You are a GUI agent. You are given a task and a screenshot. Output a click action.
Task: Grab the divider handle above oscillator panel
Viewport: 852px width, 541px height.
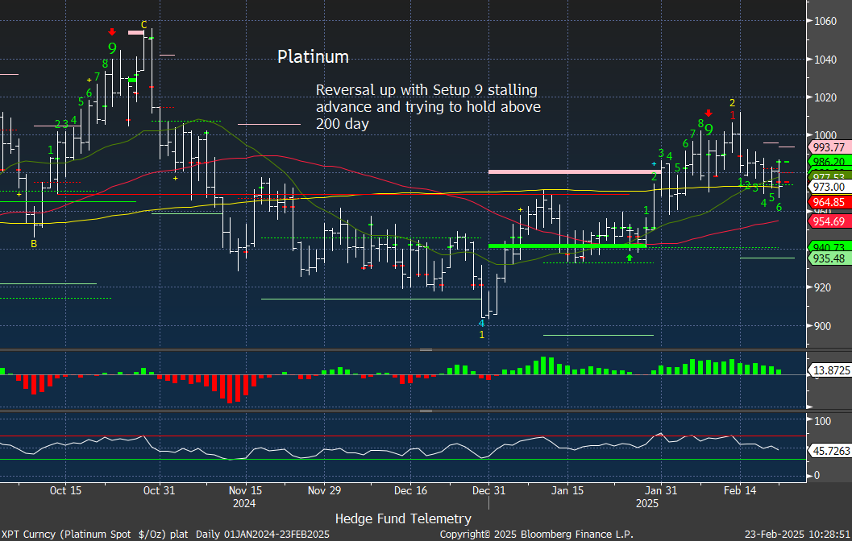coord(426,411)
